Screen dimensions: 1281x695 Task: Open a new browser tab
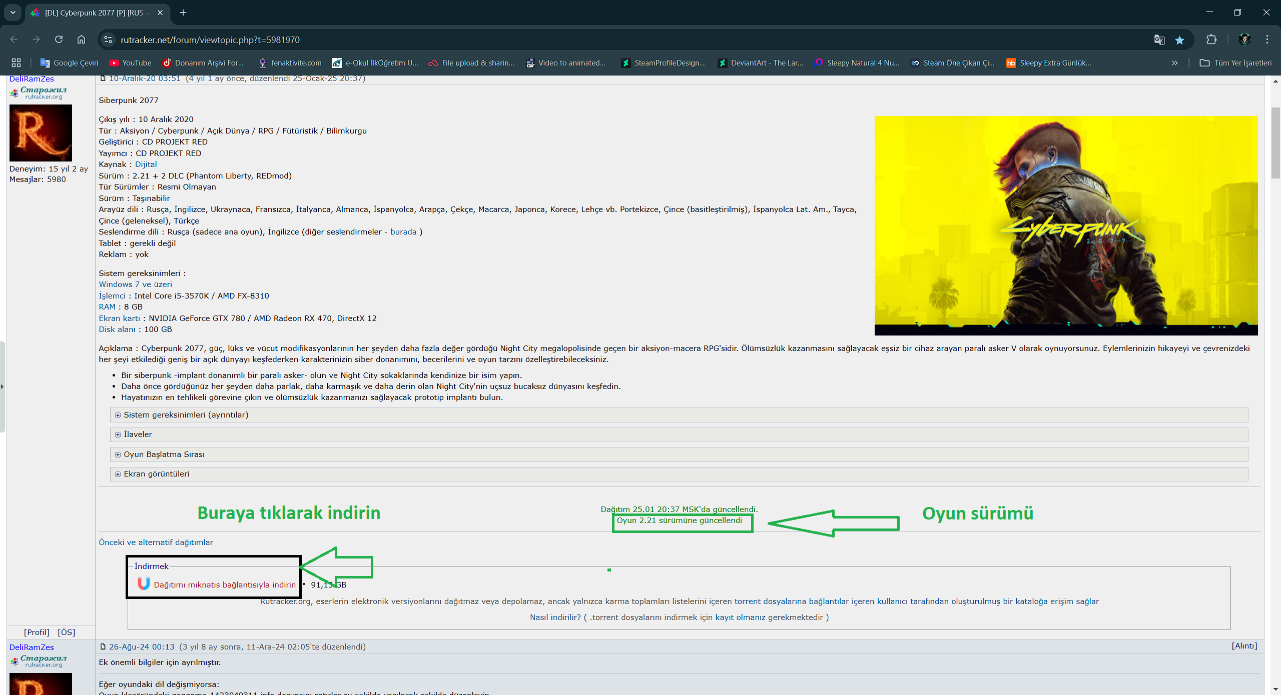[183, 12]
